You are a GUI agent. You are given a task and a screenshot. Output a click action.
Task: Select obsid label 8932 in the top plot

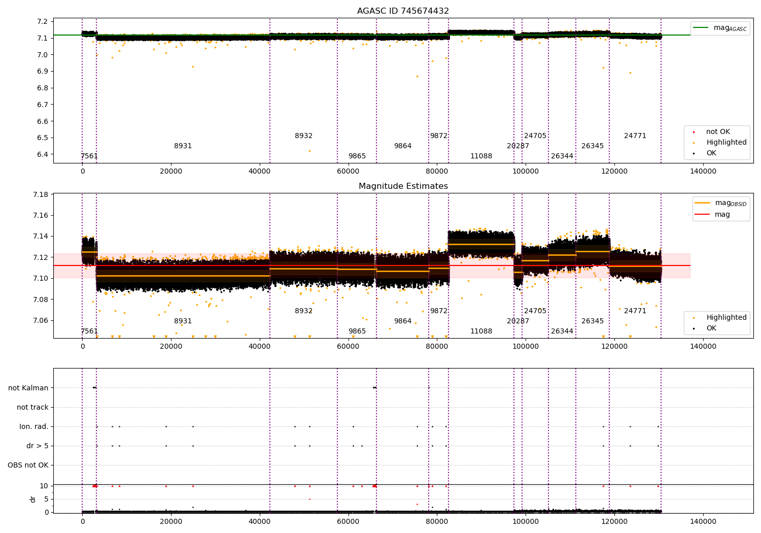point(304,136)
